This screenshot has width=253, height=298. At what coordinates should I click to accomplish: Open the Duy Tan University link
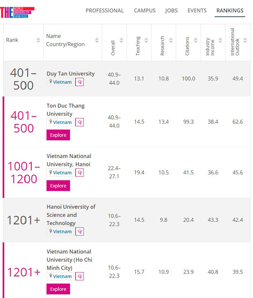pos(71,73)
